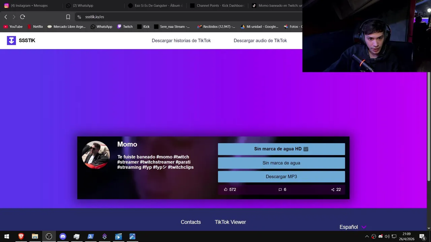Open the Netflix bookmark

click(35, 27)
